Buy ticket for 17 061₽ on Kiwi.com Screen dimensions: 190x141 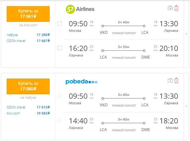pyautogui.click(x=28, y=14)
